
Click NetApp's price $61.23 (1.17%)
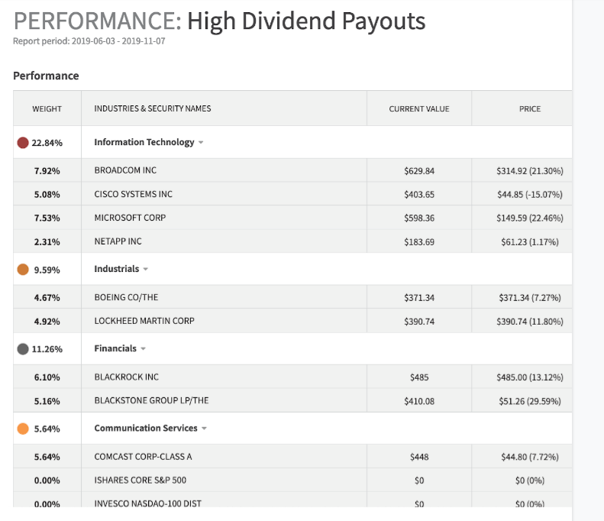pyautogui.click(x=530, y=242)
